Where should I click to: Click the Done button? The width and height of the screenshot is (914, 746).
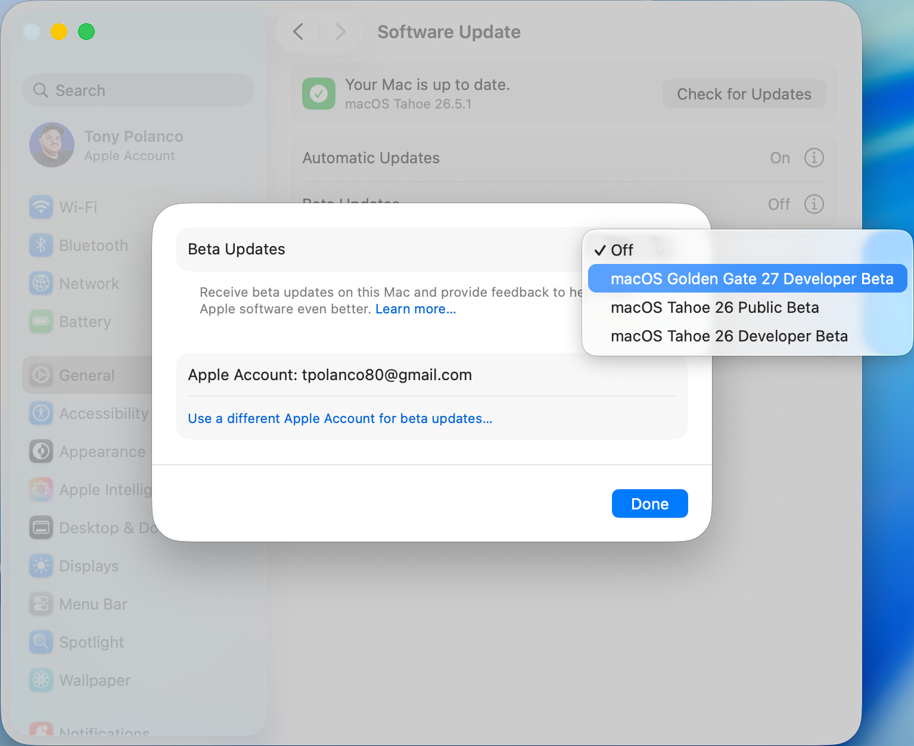[649, 503]
